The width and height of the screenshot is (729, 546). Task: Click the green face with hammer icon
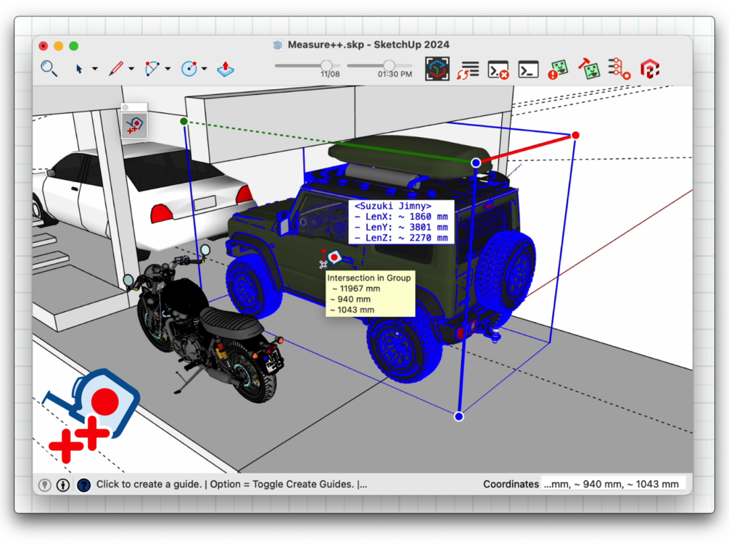pyautogui.click(x=589, y=69)
